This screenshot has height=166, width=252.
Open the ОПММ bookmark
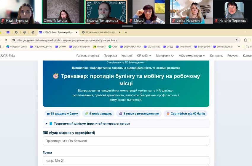coord(60,47)
